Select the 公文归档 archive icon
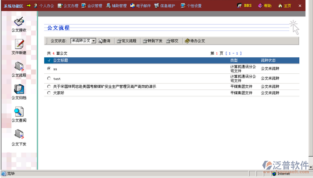 [19, 89]
